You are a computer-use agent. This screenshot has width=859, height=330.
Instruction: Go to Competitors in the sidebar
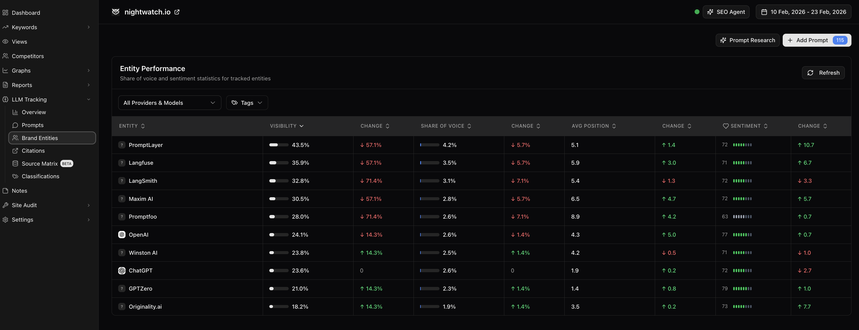point(28,56)
